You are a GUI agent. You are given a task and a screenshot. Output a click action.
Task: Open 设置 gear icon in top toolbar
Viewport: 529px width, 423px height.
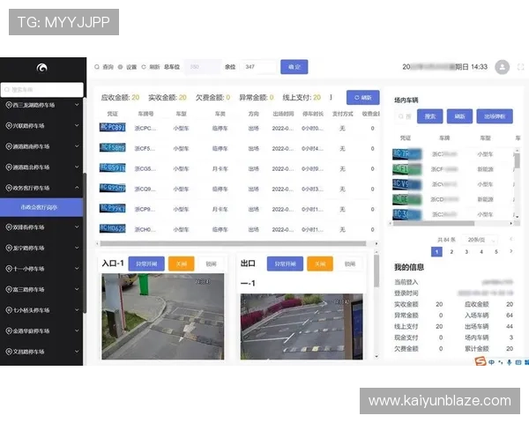[x=120, y=67]
